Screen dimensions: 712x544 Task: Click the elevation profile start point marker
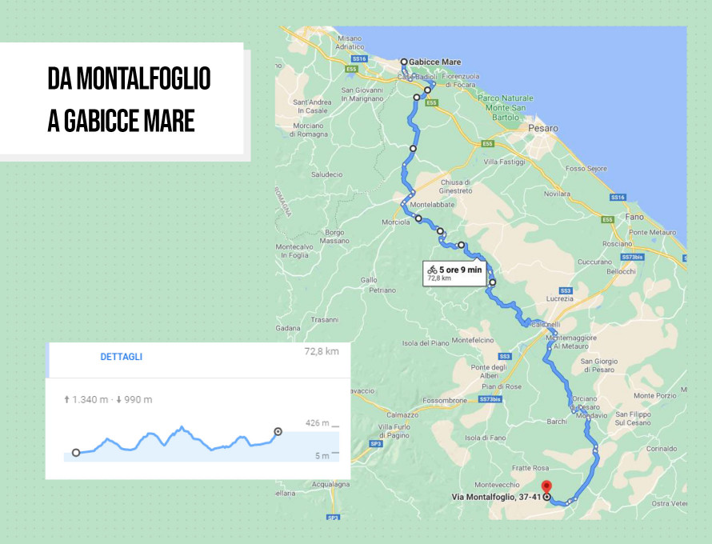click(76, 453)
